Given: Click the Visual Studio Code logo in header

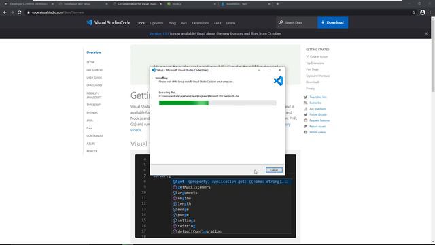Looking at the screenshot, I should click(x=109, y=22).
